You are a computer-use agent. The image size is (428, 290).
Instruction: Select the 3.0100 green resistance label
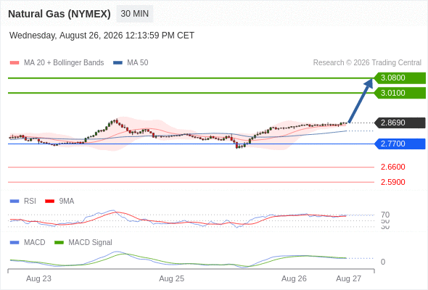(x=400, y=93)
